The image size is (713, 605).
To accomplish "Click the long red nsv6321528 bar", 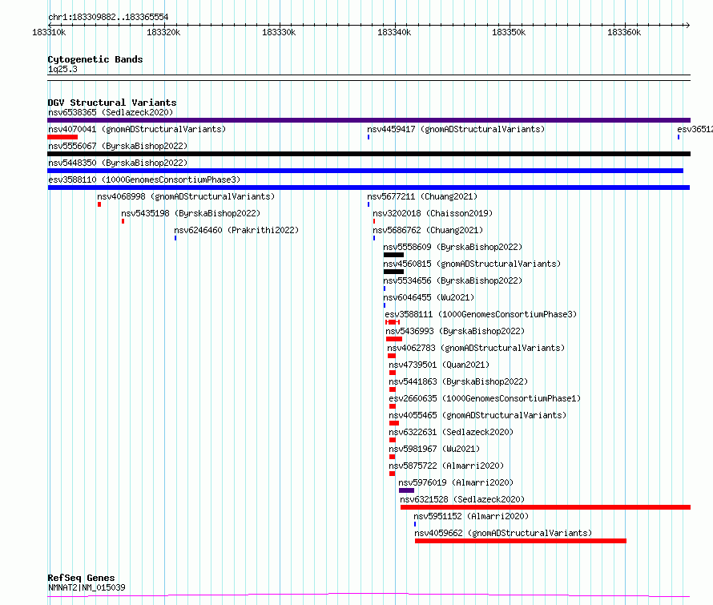I will coord(546,507).
